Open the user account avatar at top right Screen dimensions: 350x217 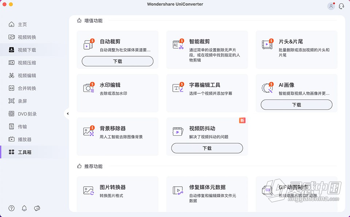click(331, 6)
